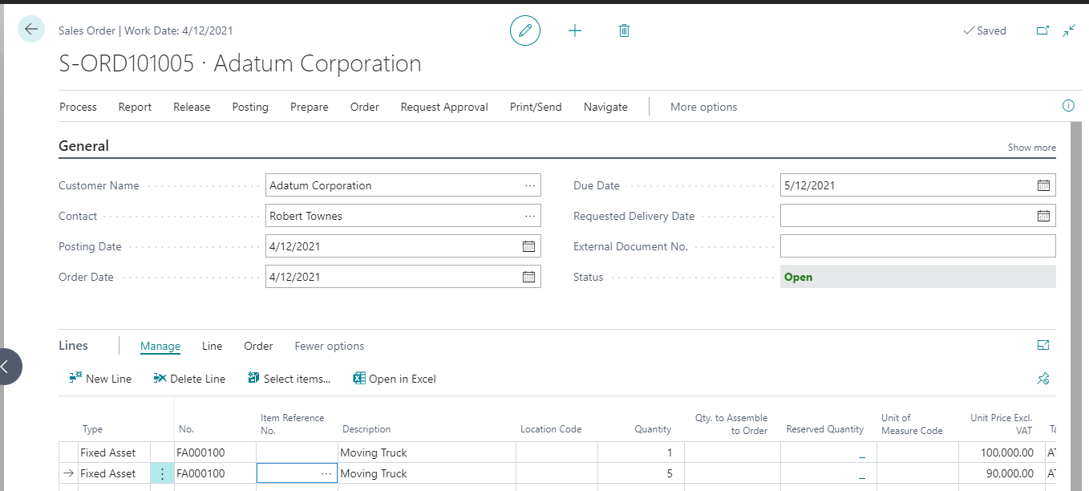Viewport: 1089px width, 491px height.
Task: Open Item Reference No. lookup ellipsis
Action: [326, 473]
